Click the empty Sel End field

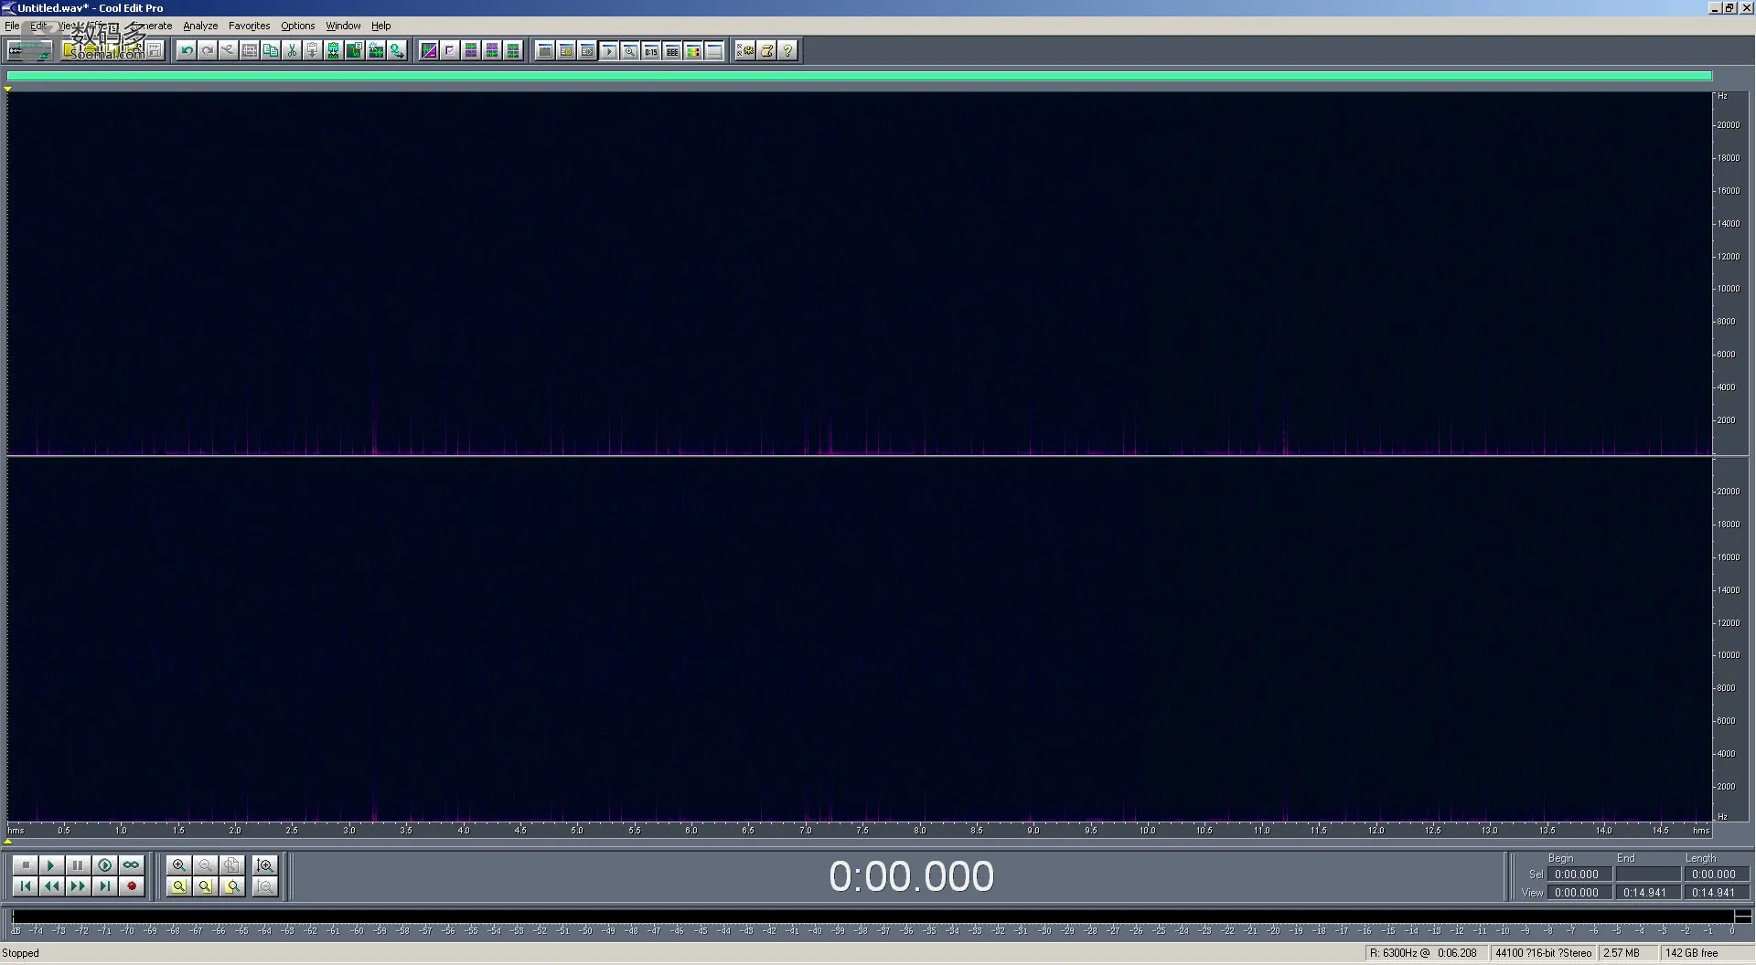(x=1648, y=875)
